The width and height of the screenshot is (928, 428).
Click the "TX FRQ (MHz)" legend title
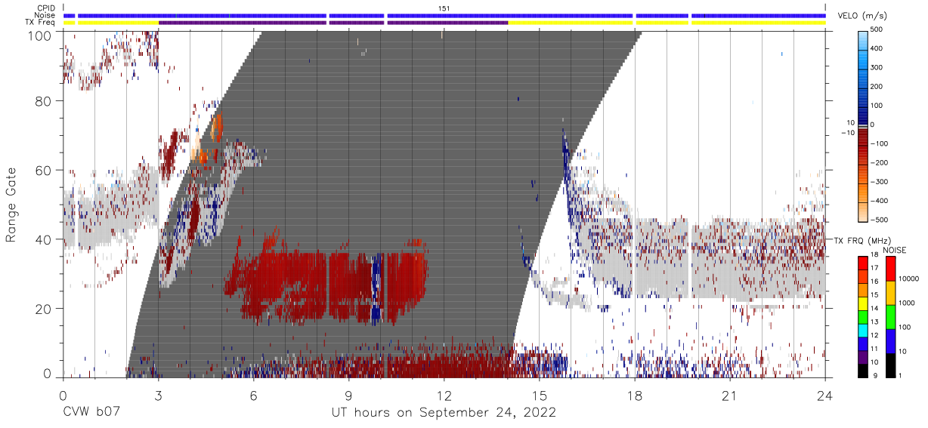point(864,241)
